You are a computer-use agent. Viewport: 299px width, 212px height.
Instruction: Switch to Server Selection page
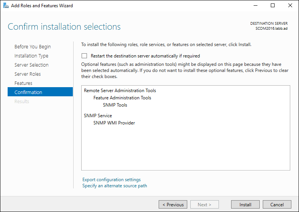pos(32,65)
